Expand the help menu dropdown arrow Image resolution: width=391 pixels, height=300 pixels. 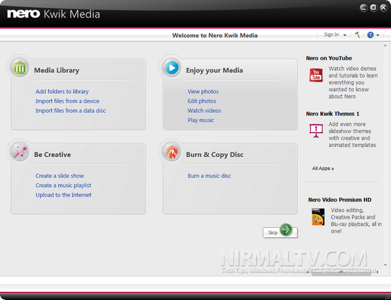point(378,35)
